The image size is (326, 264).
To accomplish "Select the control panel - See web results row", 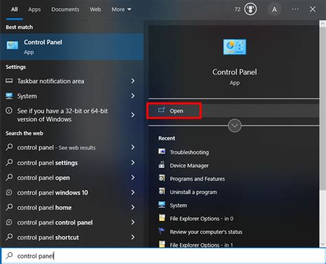I will click(72, 147).
